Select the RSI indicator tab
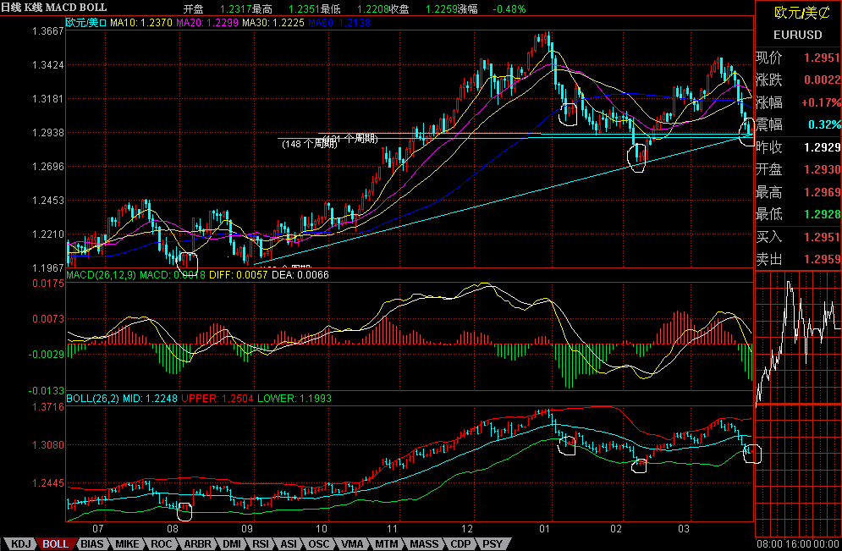 coord(261,543)
